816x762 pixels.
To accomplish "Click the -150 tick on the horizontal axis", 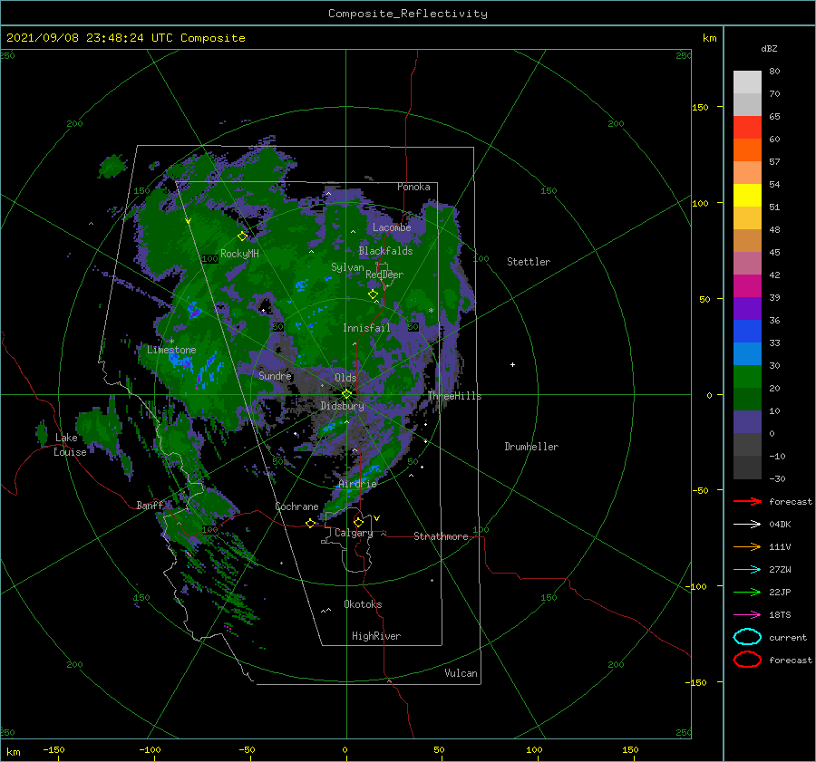I will (x=53, y=749).
